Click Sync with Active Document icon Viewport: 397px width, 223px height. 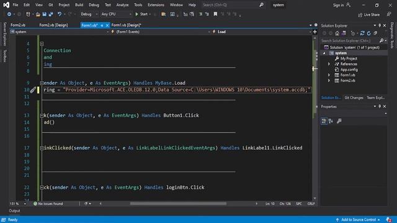(362, 33)
